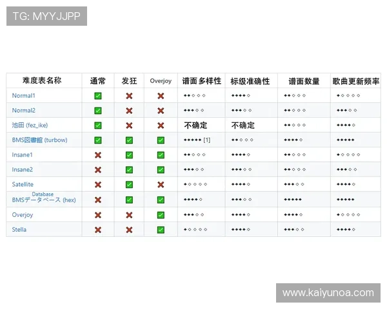Click the red cross for Stella under 通常
387x309 pixels.
click(x=98, y=230)
